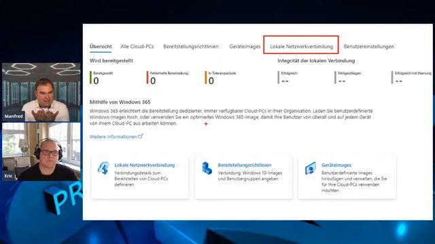Click the Bereitgestellt count of 0
The image size is (435, 244).
click(x=96, y=81)
